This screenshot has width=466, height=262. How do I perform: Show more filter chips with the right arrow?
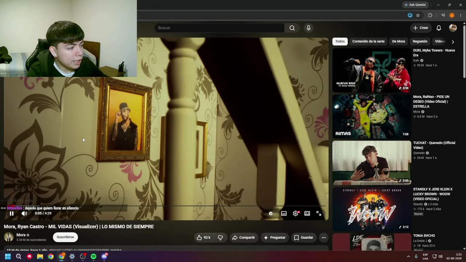453,42
